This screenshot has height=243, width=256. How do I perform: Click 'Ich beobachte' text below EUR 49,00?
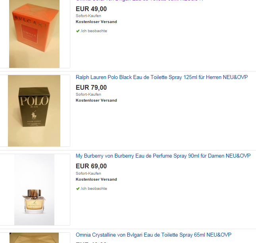tap(94, 31)
